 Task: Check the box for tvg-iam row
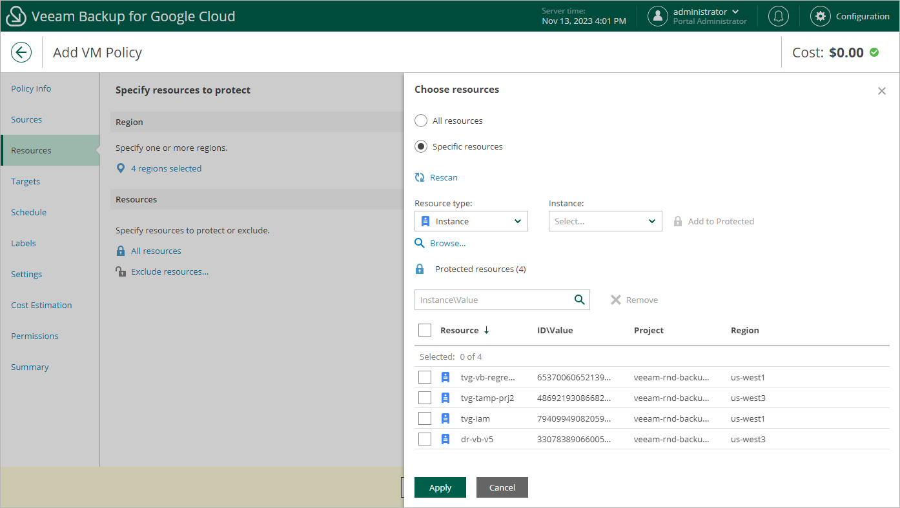(425, 418)
